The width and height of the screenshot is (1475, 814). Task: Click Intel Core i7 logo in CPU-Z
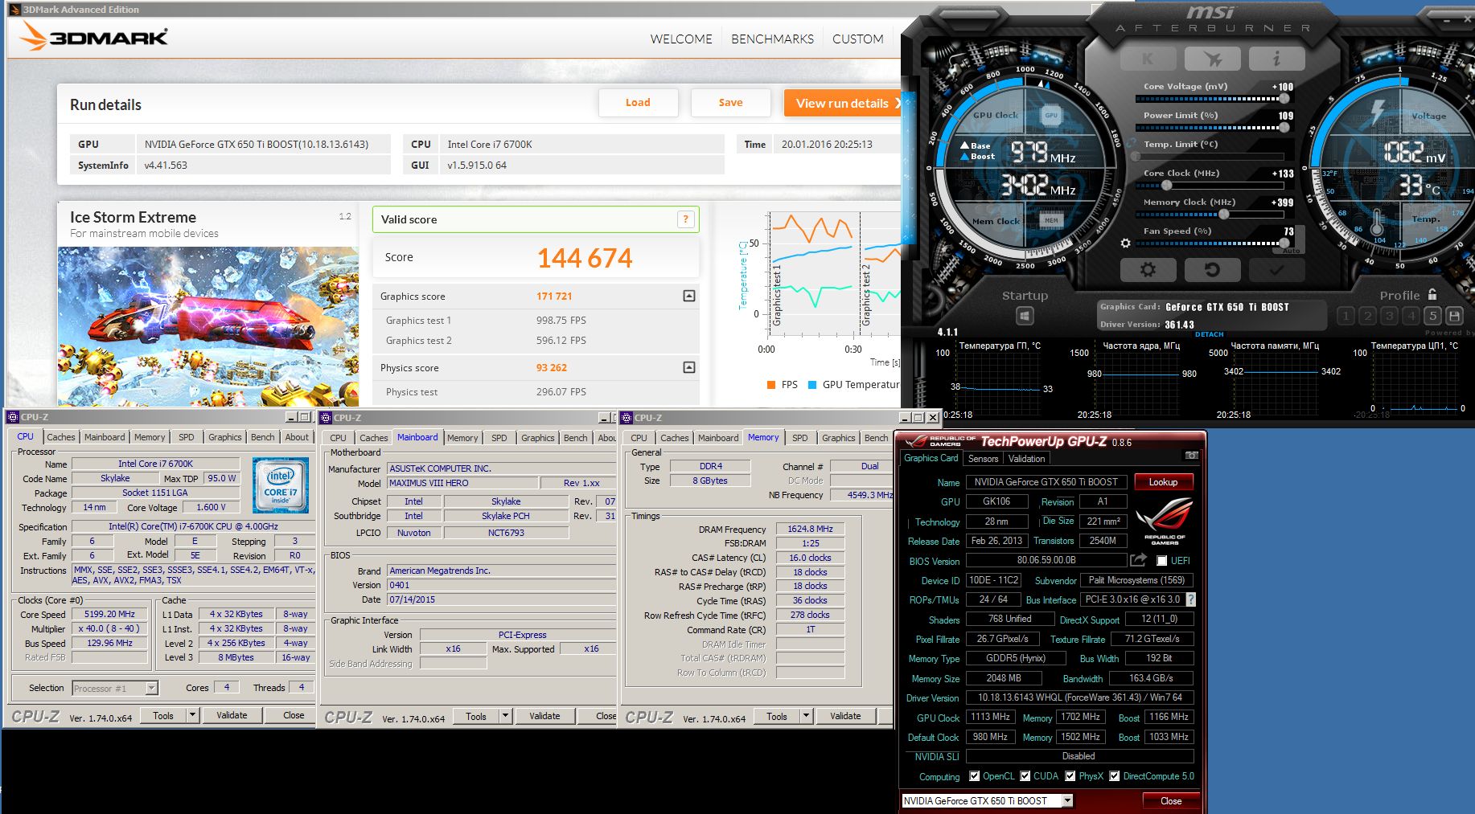tap(281, 485)
